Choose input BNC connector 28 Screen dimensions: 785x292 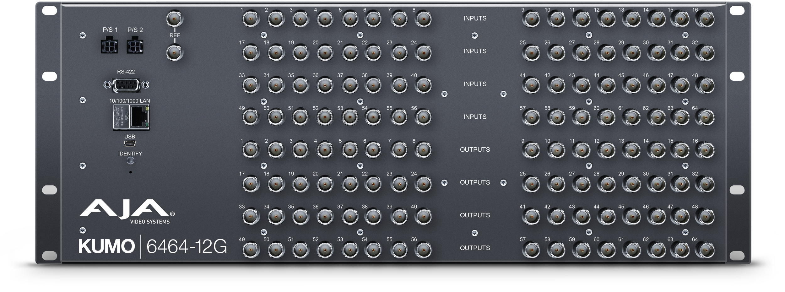pos(606,52)
